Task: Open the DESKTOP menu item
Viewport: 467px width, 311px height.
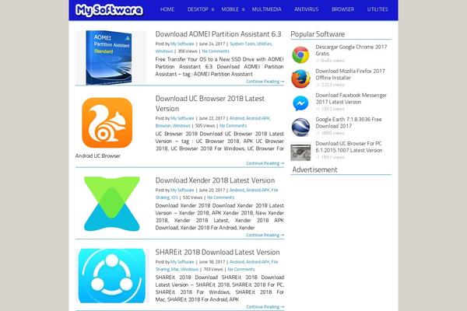Action: (198, 9)
